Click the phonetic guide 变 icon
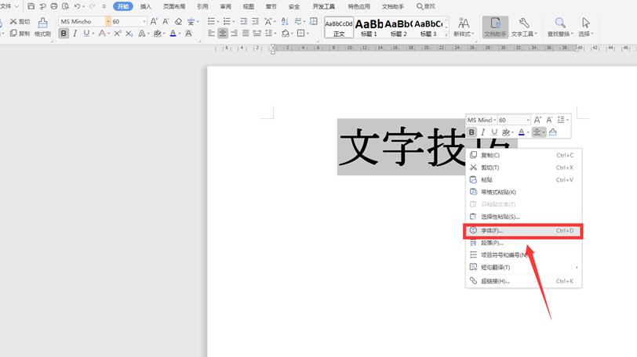The width and height of the screenshot is (637, 357). click(191, 21)
